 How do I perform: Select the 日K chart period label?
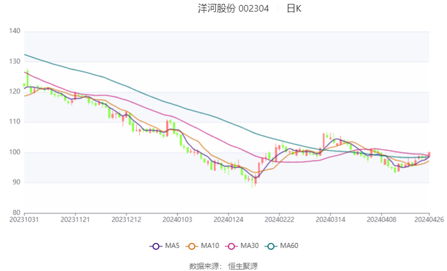click(294, 9)
